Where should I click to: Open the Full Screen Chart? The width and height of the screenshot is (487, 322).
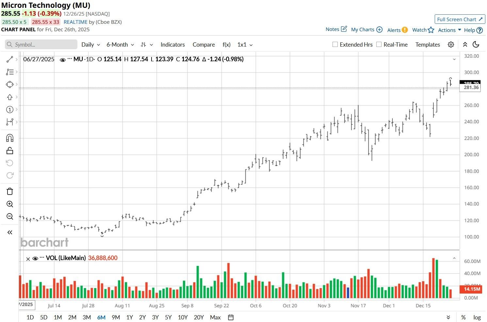click(460, 19)
